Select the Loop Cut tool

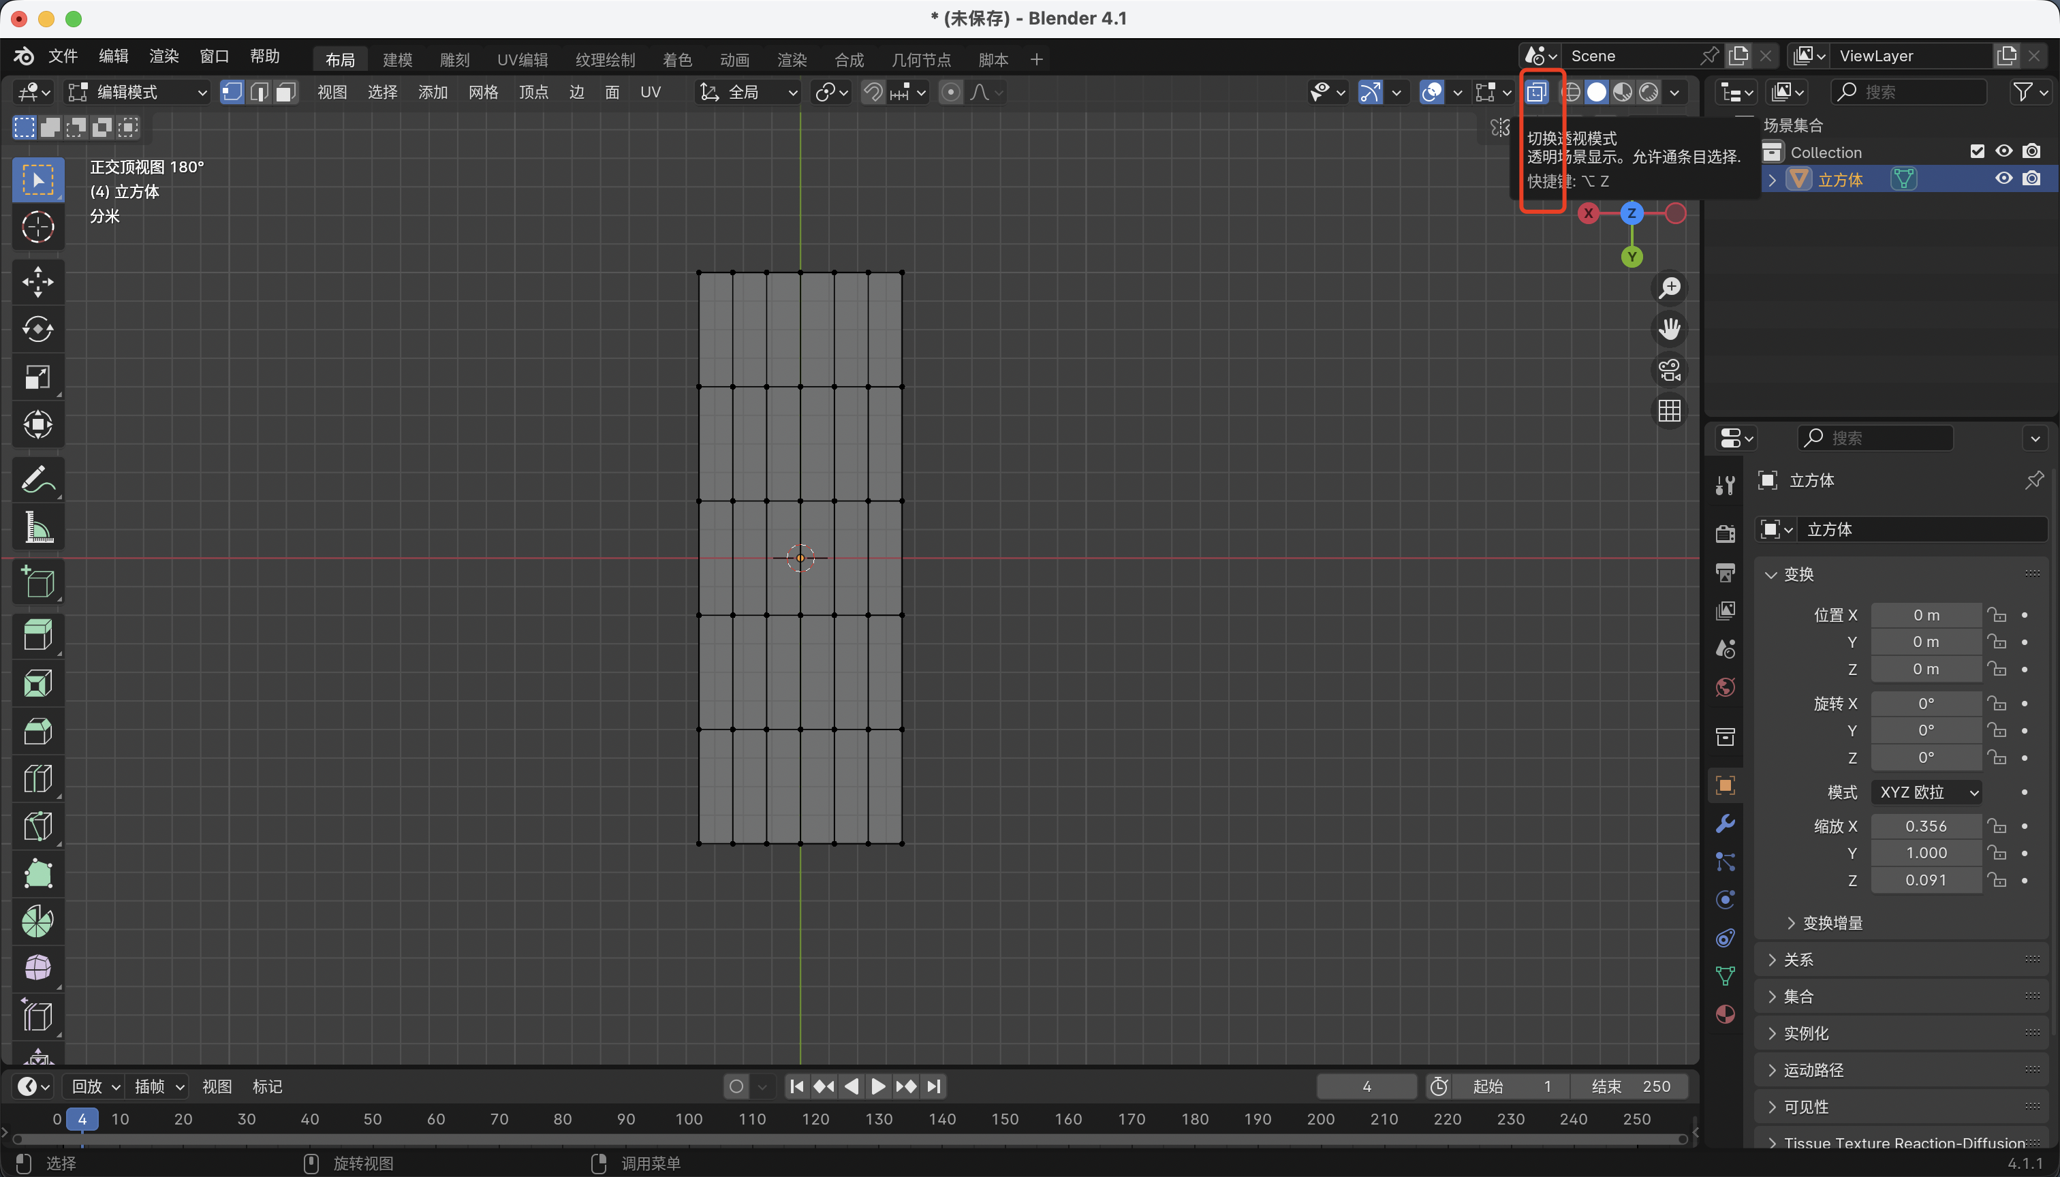(37, 779)
